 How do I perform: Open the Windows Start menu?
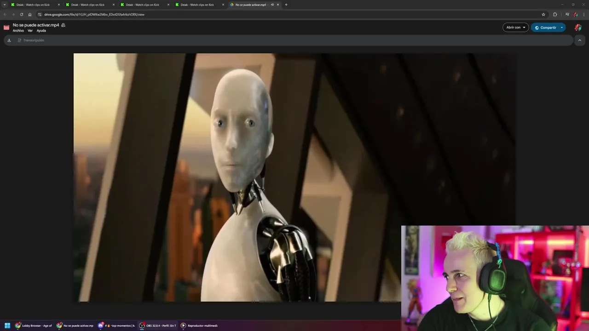pos(7,325)
